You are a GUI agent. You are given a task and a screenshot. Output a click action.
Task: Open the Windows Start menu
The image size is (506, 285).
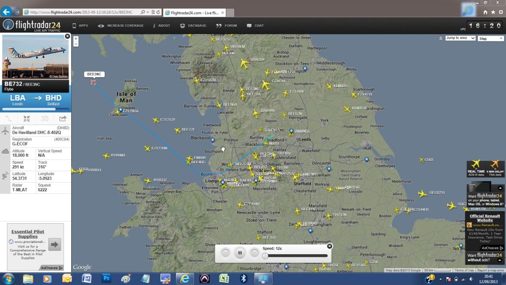click(8, 279)
